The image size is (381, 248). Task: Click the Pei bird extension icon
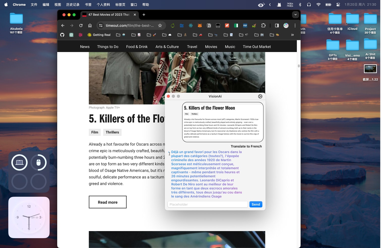[254, 26]
